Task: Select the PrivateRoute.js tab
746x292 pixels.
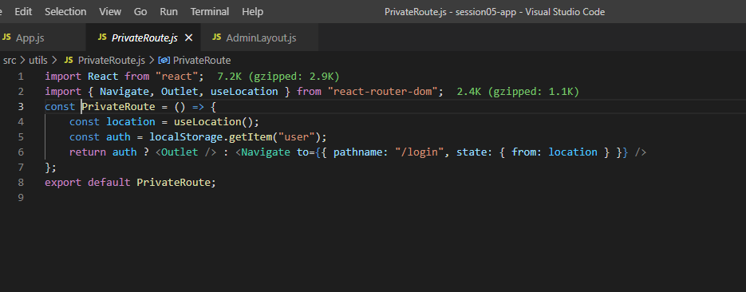Action: point(144,37)
